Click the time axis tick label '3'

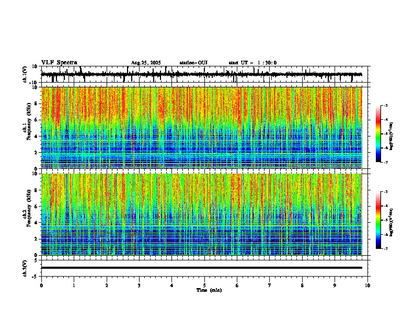tap(139, 285)
